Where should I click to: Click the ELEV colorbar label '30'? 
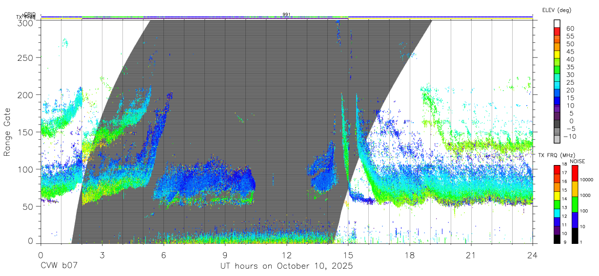[570, 74]
